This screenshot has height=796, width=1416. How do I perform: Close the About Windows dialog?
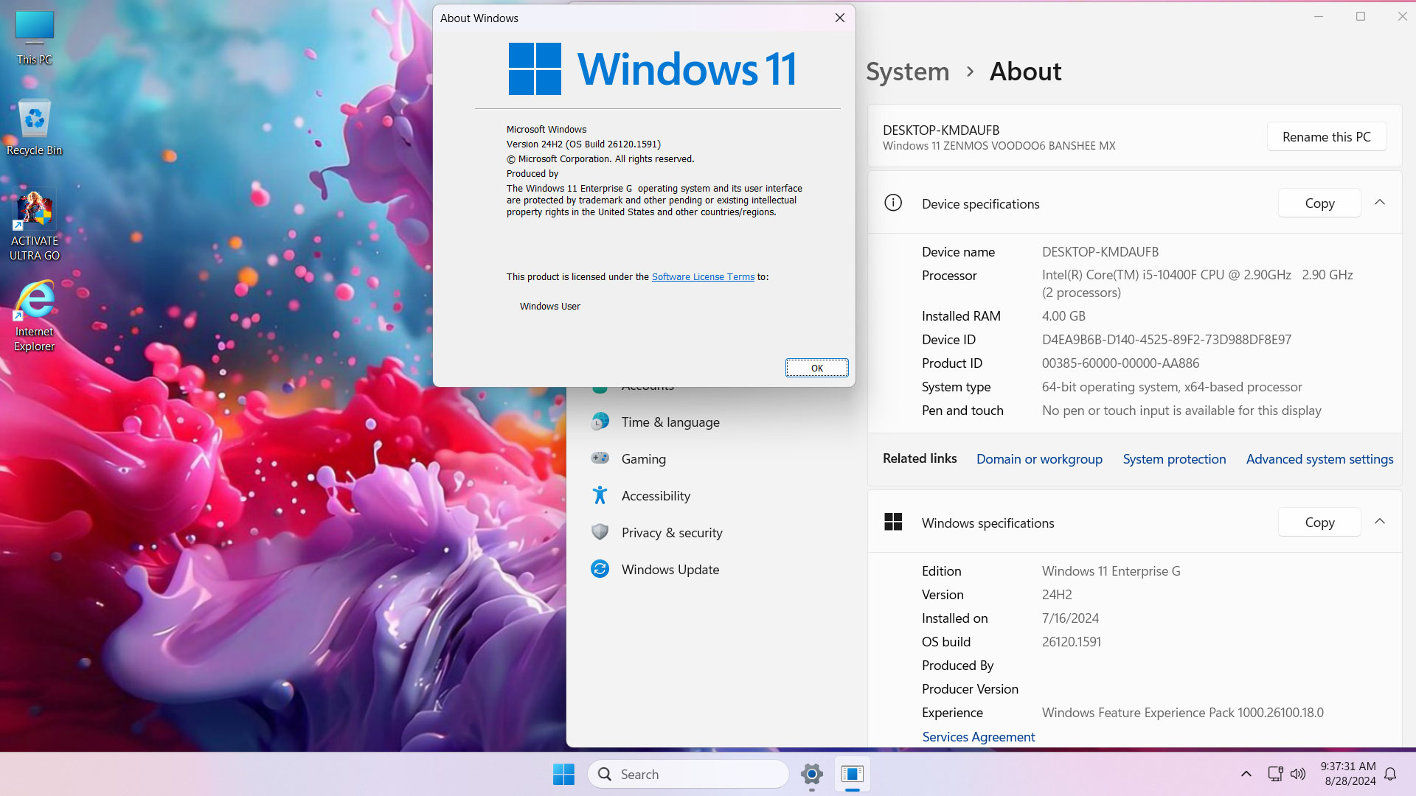pos(839,18)
